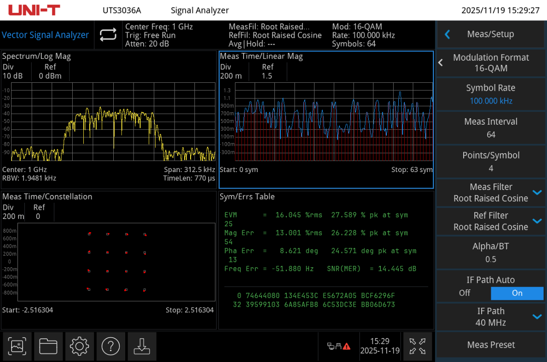Click the Modulation Format back chevron
547x362 pixels.
pos(440,63)
